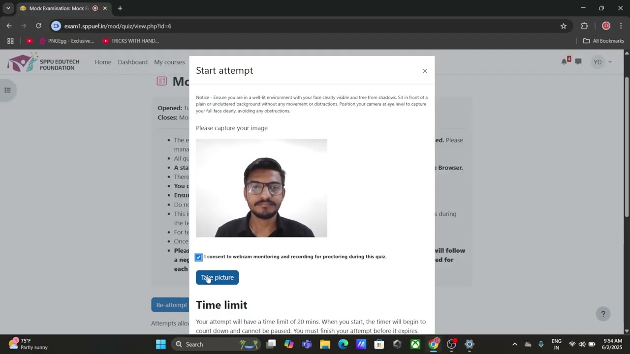Open Microsoft Store from the taskbar
This screenshot has height=354, width=630.
[379, 344]
